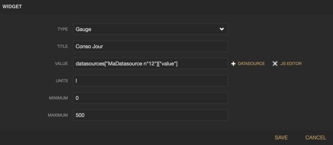This screenshot has width=333, height=145.
Task: Click the VALUE field label
Action: click(61, 64)
